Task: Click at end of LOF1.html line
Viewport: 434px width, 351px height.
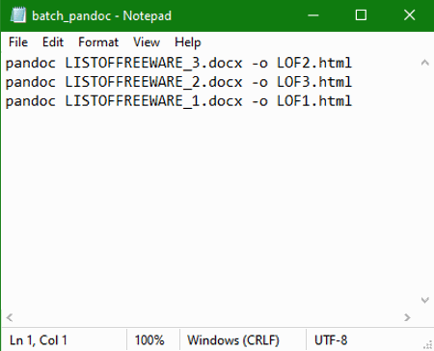Action: point(353,101)
